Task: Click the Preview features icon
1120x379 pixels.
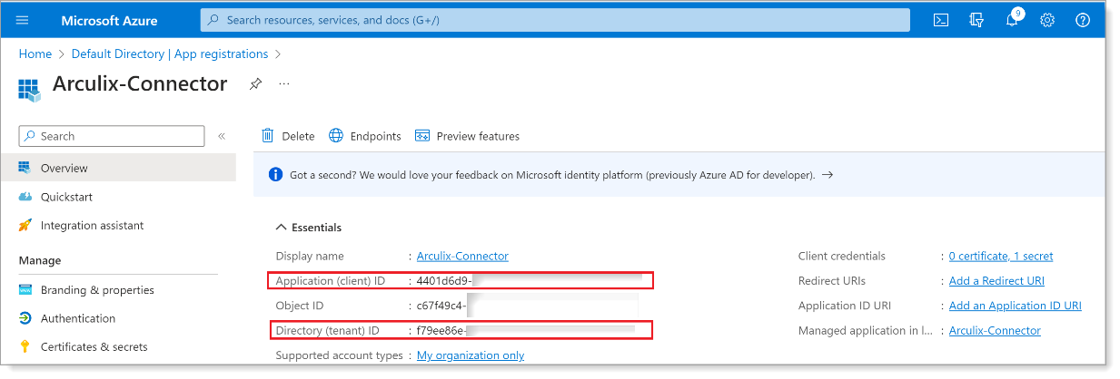Action: pyautogui.click(x=422, y=136)
